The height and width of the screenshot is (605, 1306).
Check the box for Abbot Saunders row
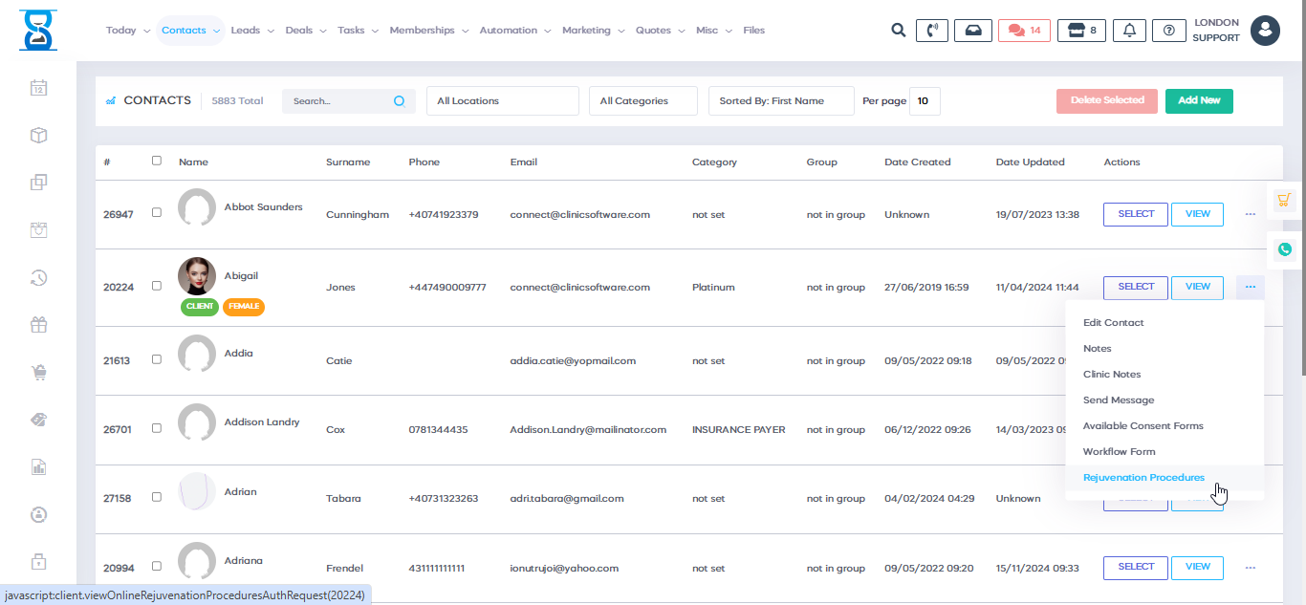pyautogui.click(x=157, y=212)
